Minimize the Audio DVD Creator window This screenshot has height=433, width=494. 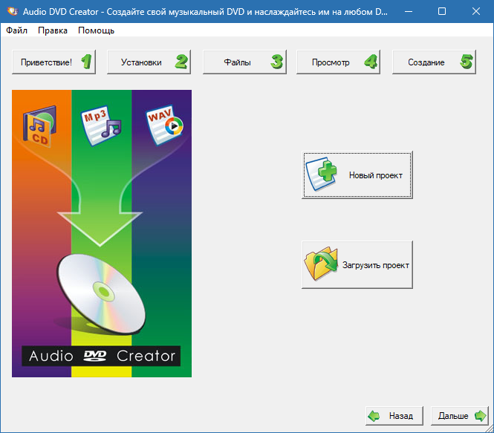[x=409, y=12]
